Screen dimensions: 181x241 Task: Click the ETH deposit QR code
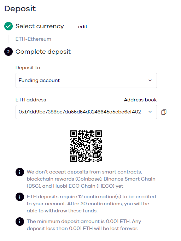click(86, 146)
